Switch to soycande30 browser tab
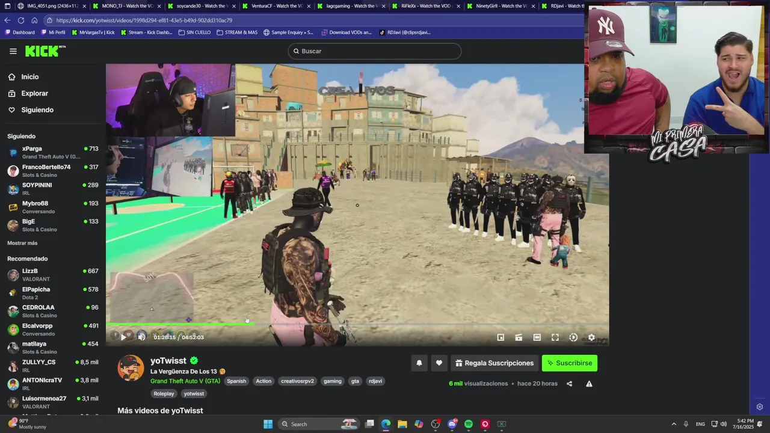 (202, 6)
